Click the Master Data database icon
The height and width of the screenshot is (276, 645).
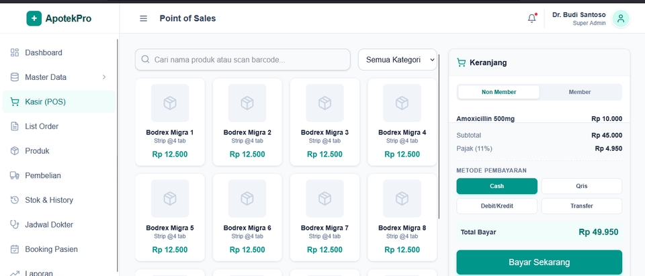click(x=15, y=77)
